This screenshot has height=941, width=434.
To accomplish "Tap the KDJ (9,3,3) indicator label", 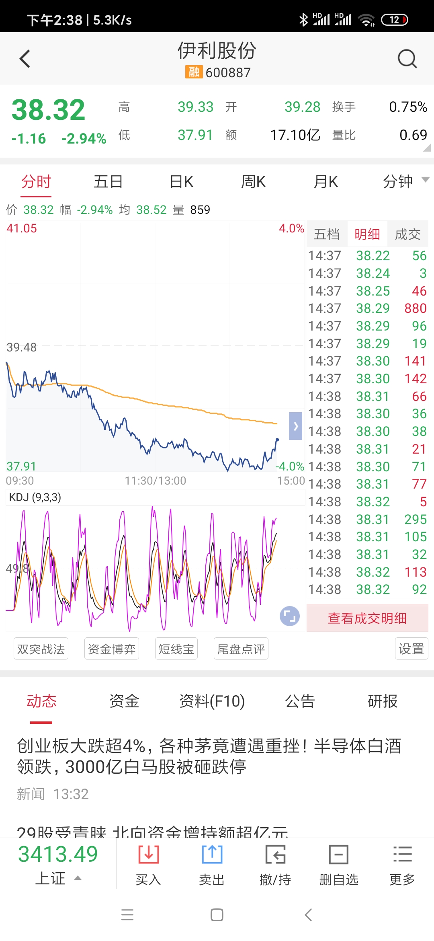I will (x=35, y=497).
